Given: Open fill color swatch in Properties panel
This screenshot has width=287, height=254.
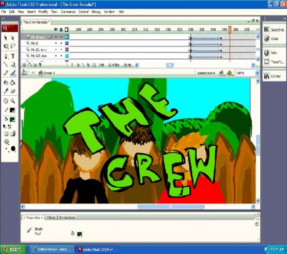Looking at the screenshot, I should click(x=79, y=234).
